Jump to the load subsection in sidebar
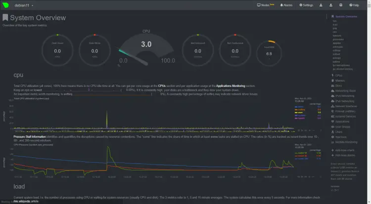371x204 pixels. coord(335,25)
